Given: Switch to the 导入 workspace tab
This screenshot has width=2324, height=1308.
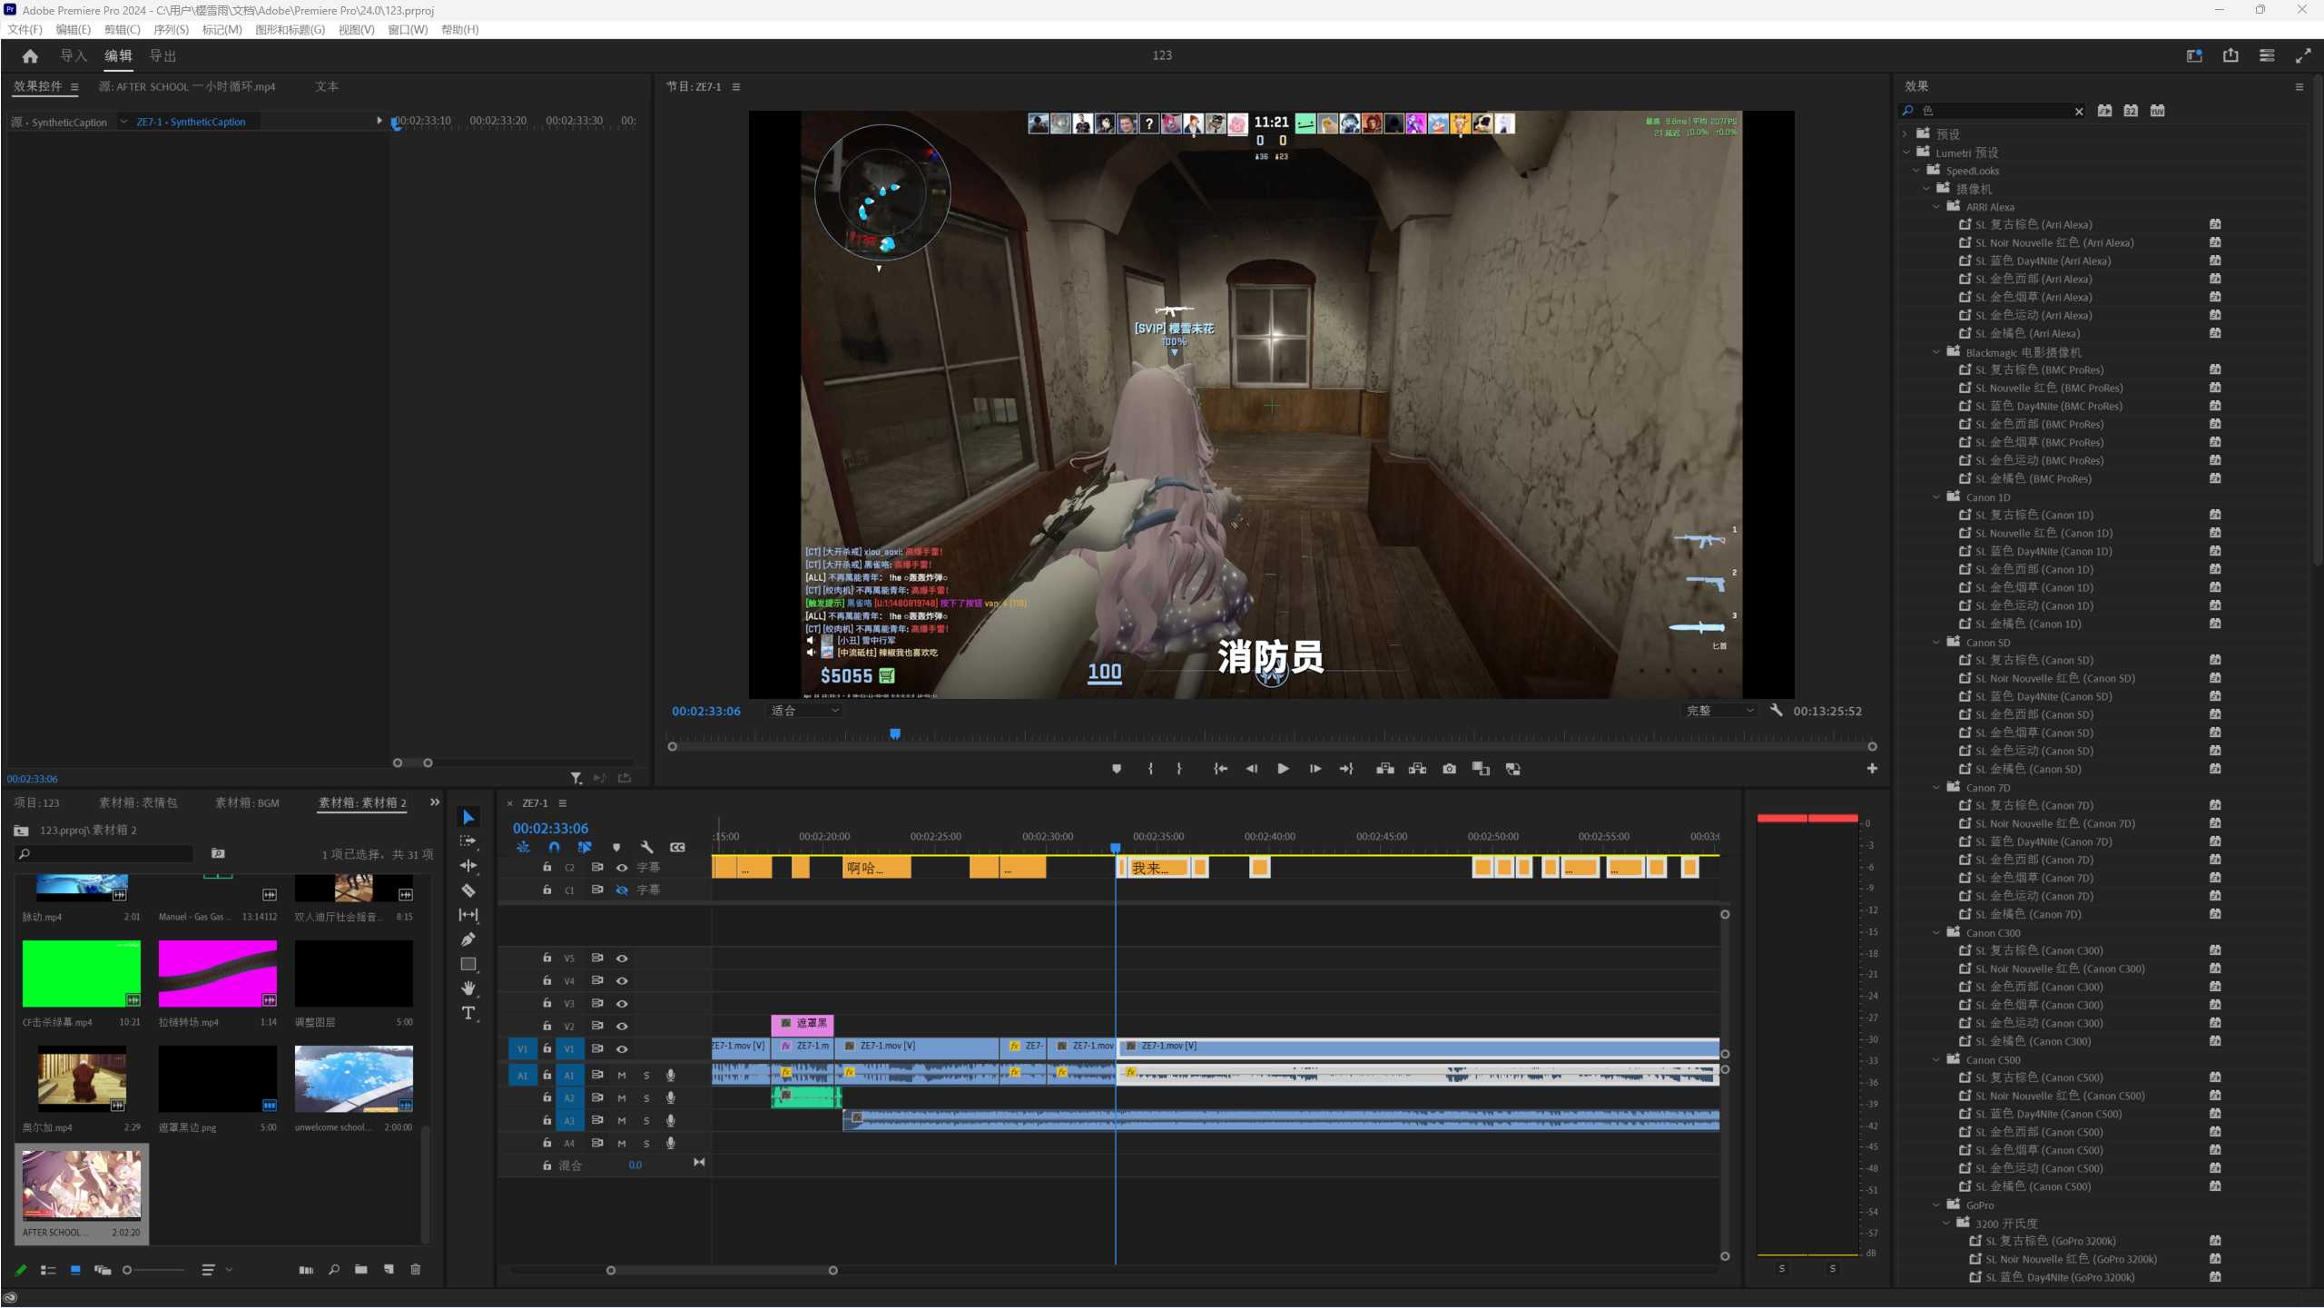Looking at the screenshot, I should coord(74,56).
